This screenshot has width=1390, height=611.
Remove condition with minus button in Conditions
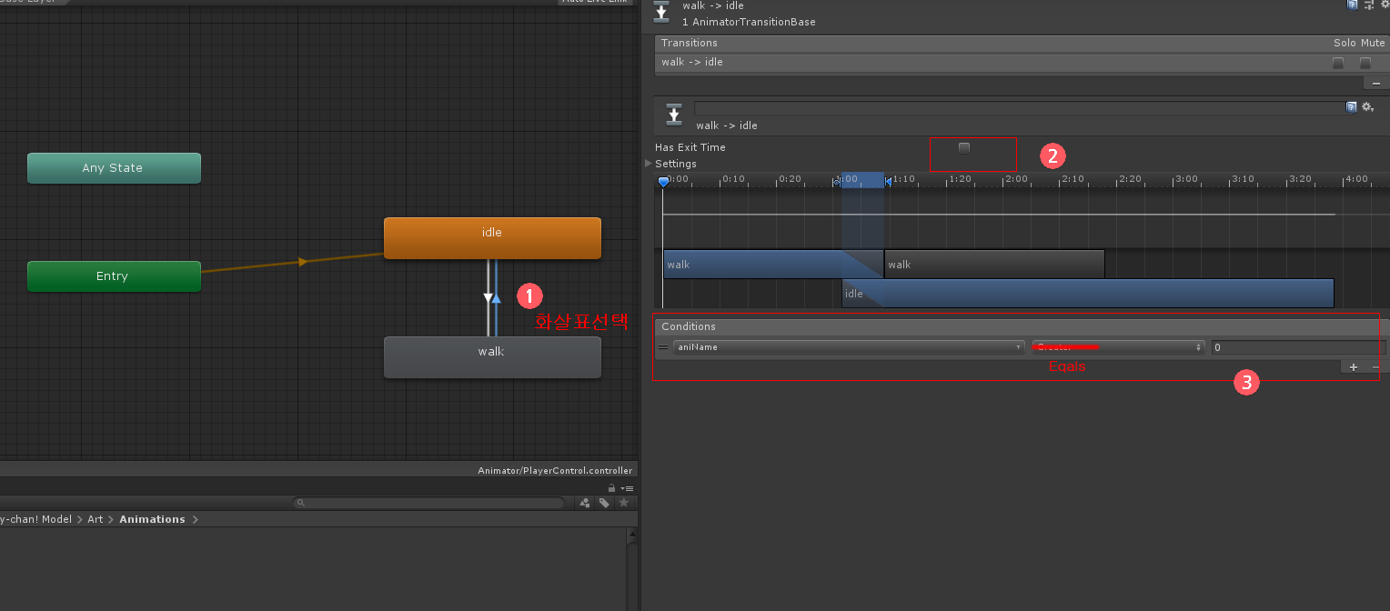(1375, 367)
